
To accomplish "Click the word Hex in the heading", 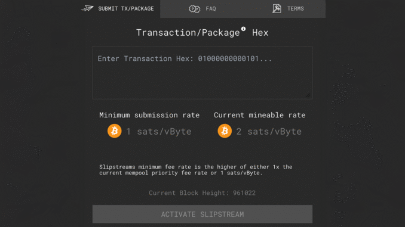I will (260, 33).
